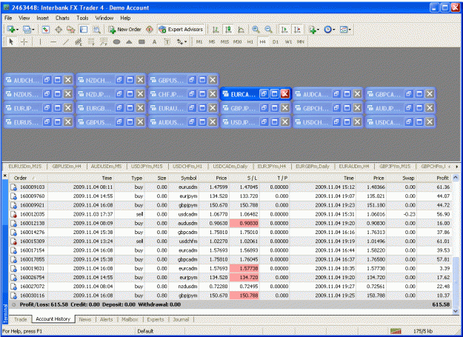This screenshot has height=337, width=463.
Task: Toggle the Auto Scroll chart icon
Action: 284,30
